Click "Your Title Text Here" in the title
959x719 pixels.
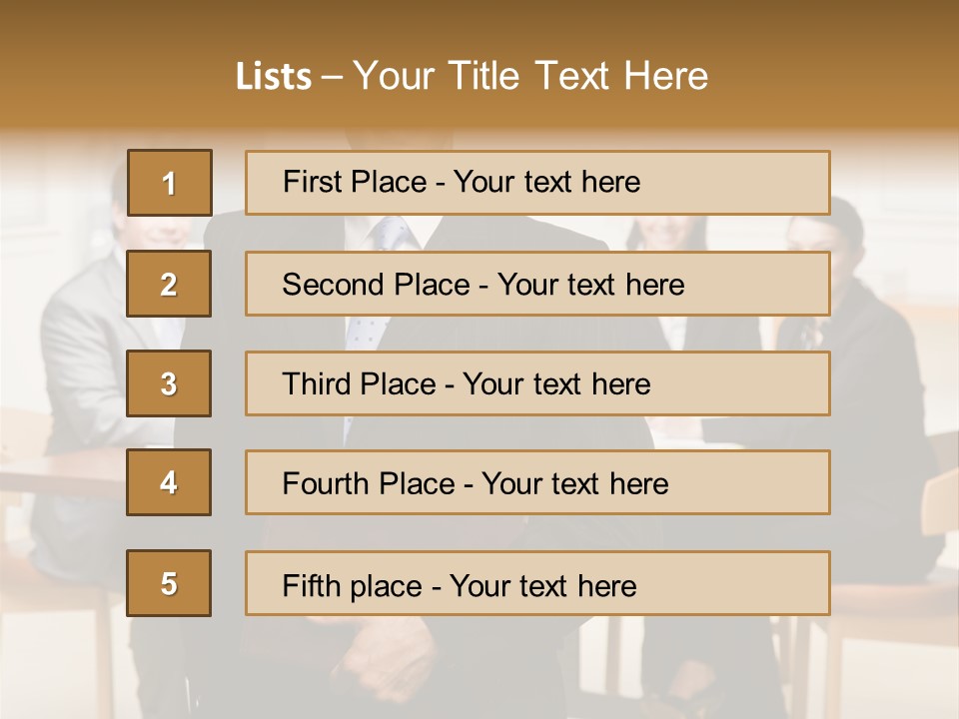[x=530, y=77]
